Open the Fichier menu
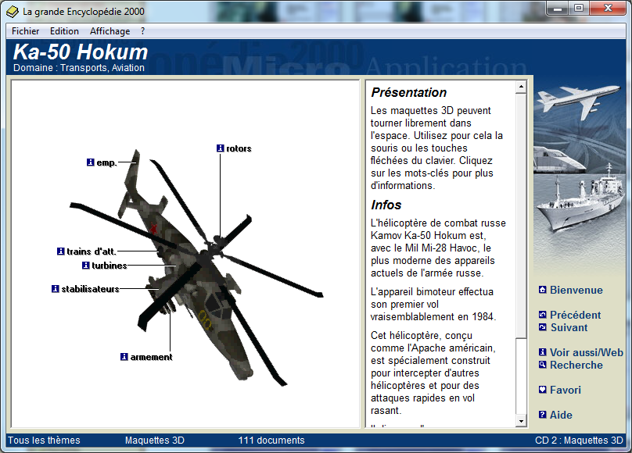This screenshot has height=453, width=632. click(25, 31)
